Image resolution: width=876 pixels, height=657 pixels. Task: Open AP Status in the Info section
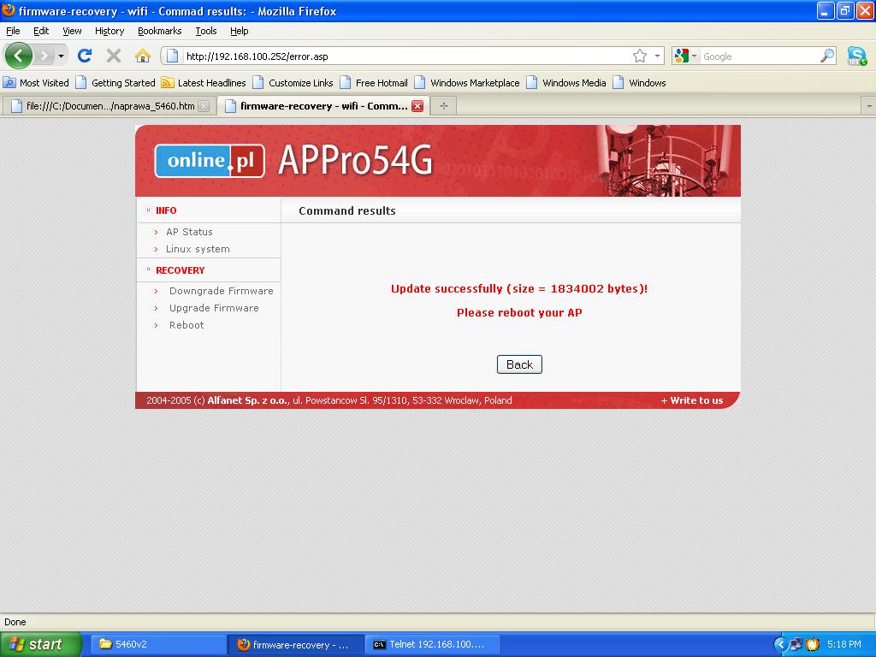click(x=189, y=232)
